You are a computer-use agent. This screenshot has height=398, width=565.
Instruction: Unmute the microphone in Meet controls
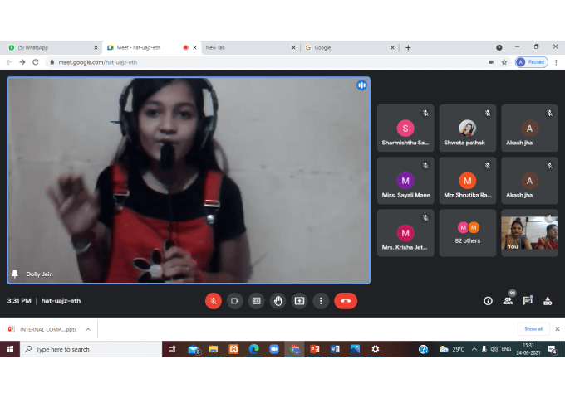point(213,301)
